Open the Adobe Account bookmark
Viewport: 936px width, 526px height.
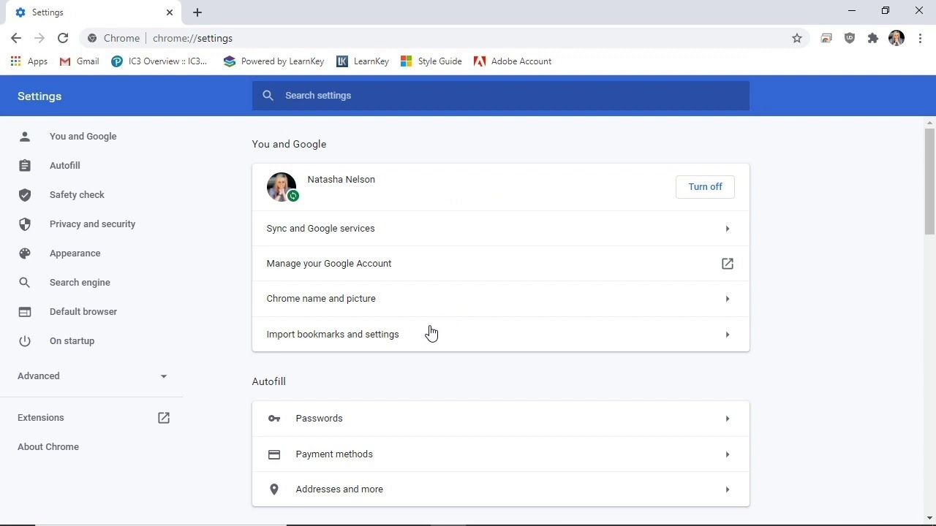pyautogui.click(x=513, y=61)
